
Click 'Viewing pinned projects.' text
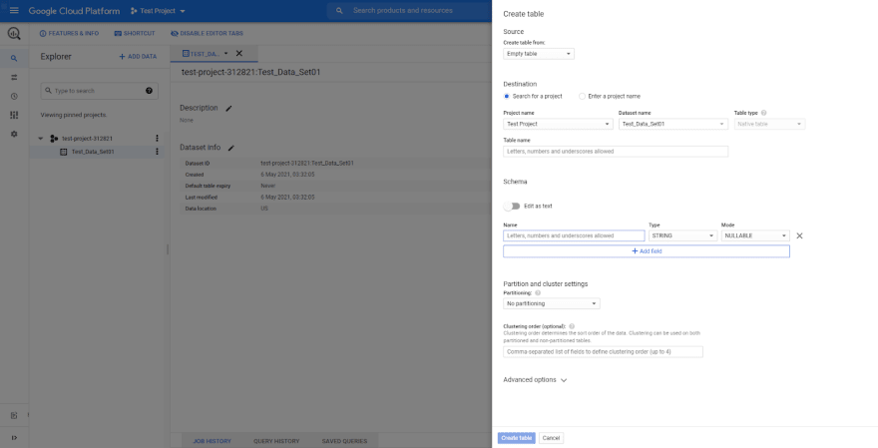(x=74, y=115)
